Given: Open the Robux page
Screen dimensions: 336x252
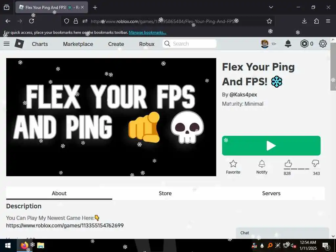Looking at the screenshot, I should [147, 44].
